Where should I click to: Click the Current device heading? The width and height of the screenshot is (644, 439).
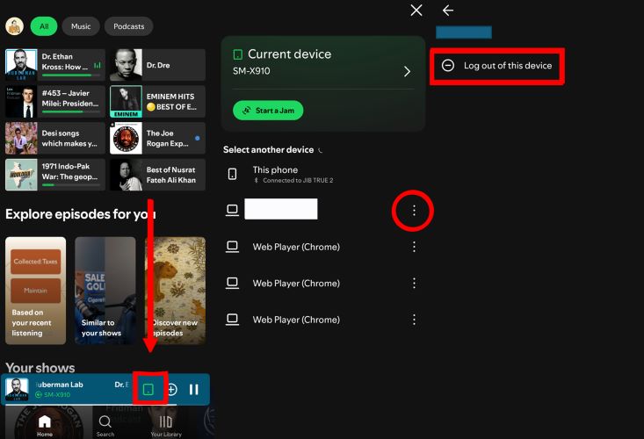pyautogui.click(x=290, y=54)
